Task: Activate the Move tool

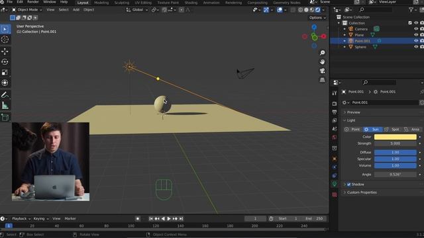Action: 5,52
